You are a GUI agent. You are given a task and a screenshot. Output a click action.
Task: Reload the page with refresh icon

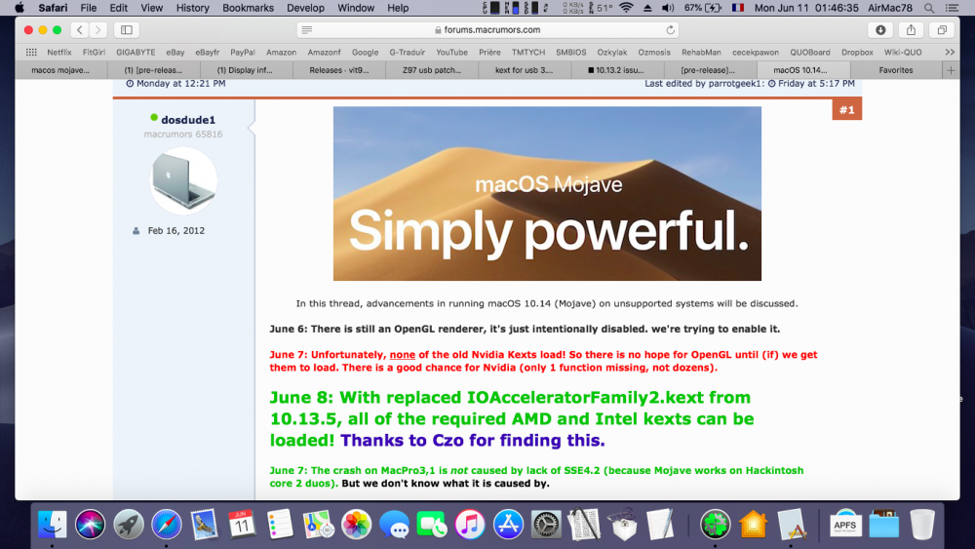click(671, 30)
